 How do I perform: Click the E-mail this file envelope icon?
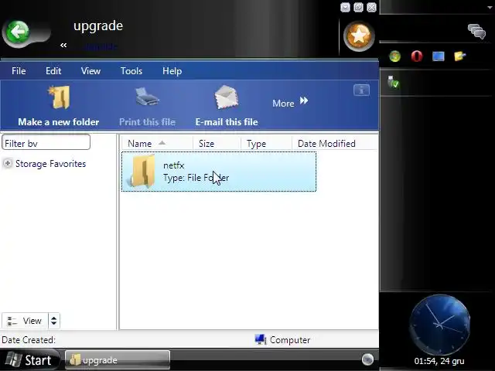[x=227, y=97]
